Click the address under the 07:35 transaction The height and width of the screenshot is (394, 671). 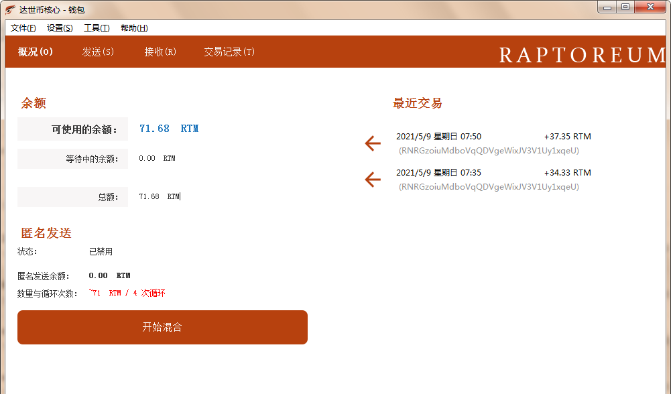coord(489,187)
